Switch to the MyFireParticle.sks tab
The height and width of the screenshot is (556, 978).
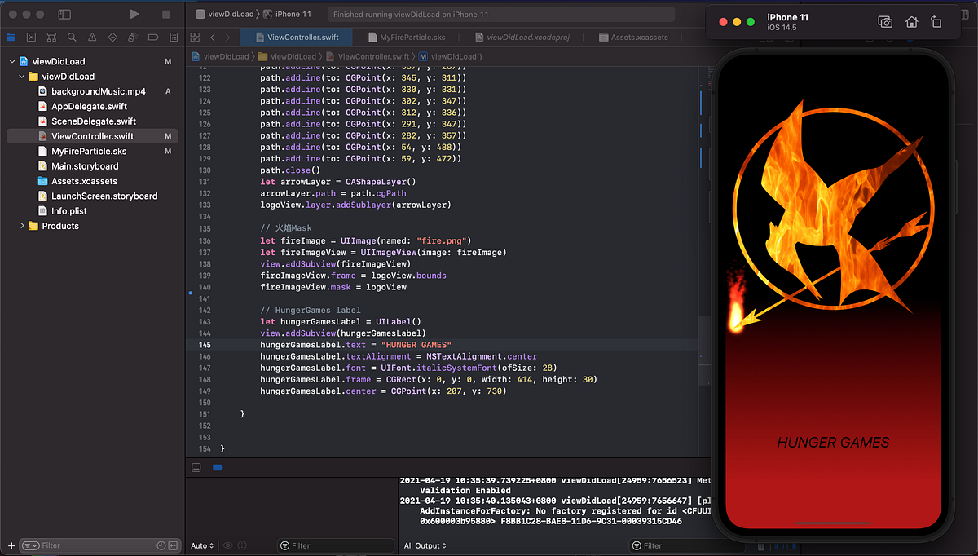(x=405, y=38)
